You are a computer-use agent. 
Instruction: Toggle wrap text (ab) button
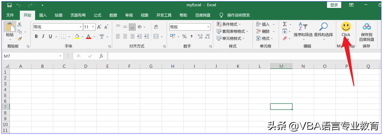[x=156, y=27]
